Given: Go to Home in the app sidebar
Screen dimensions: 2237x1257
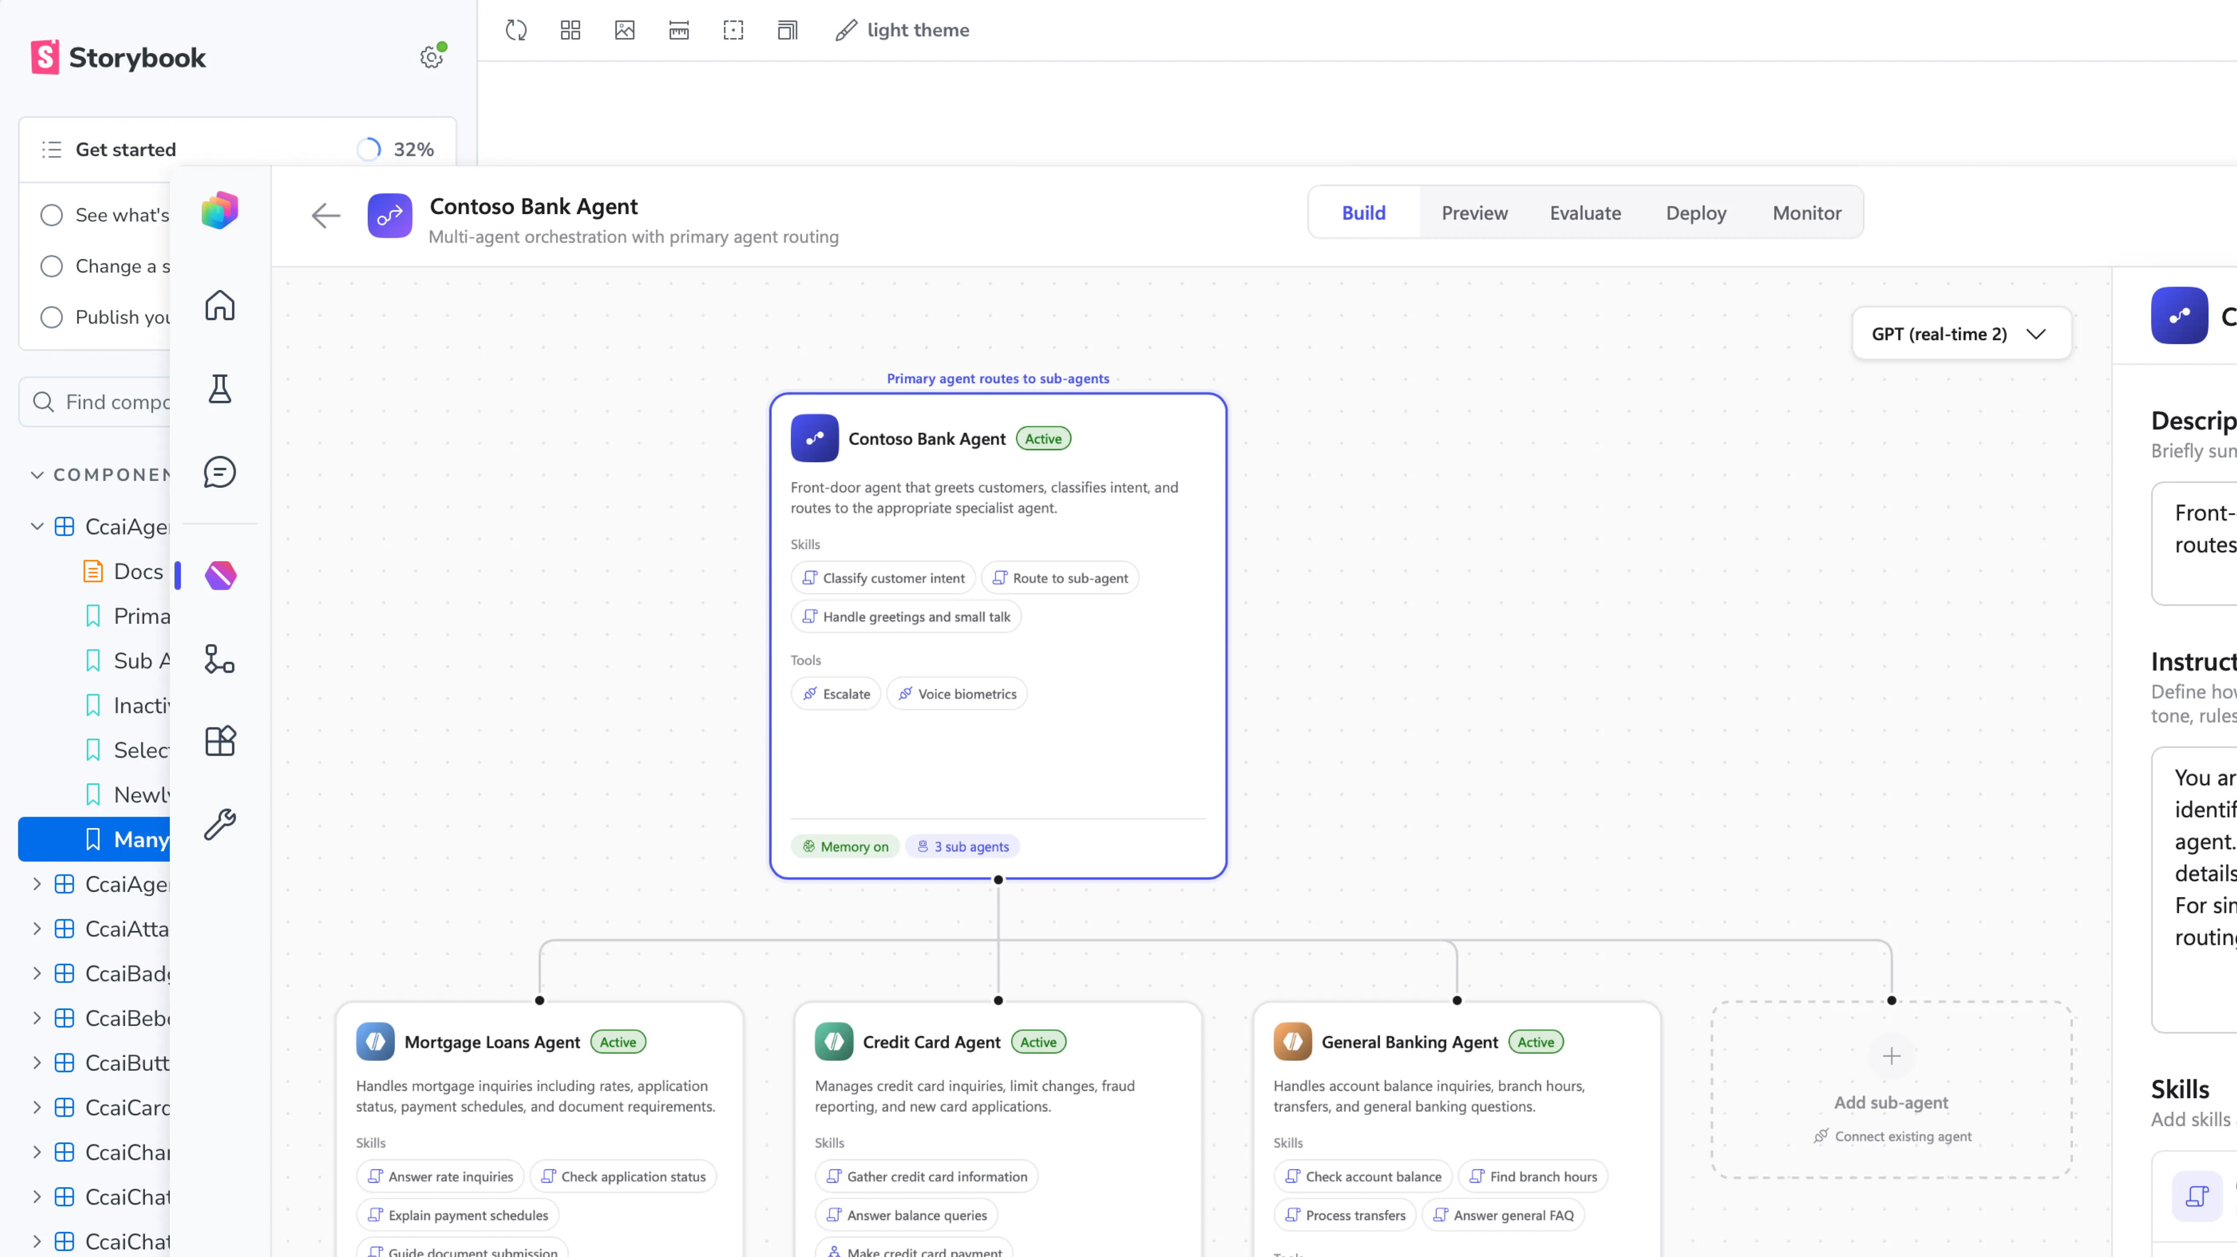Looking at the screenshot, I should point(220,306).
